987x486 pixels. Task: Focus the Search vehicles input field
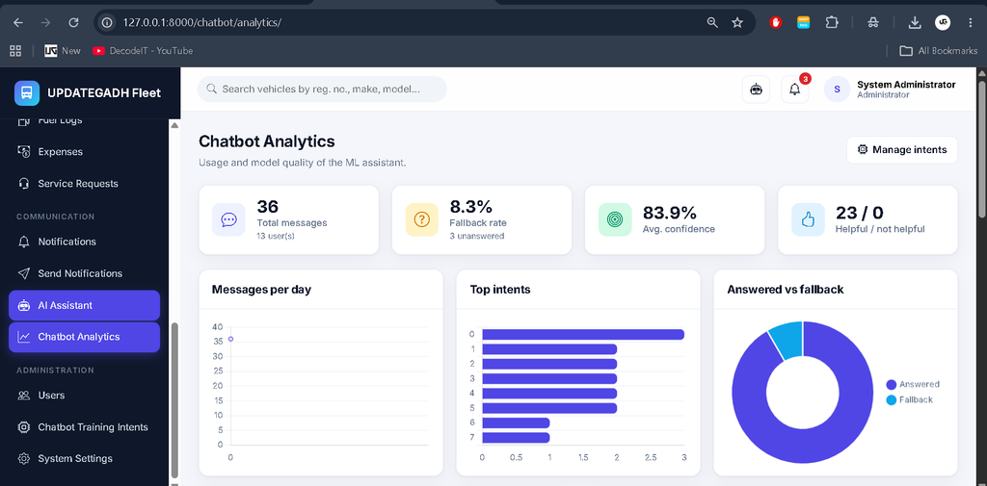pyautogui.click(x=322, y=90)
